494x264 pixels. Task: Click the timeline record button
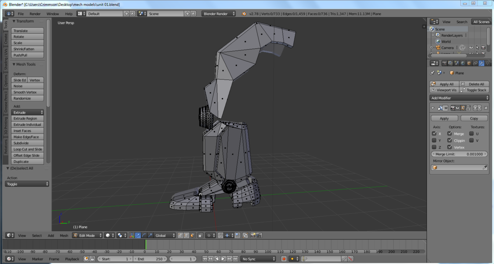tap(284, 259)
